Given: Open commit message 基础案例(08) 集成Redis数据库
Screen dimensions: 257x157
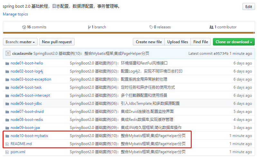Looking at the screenshot, I should coord(122,120).
